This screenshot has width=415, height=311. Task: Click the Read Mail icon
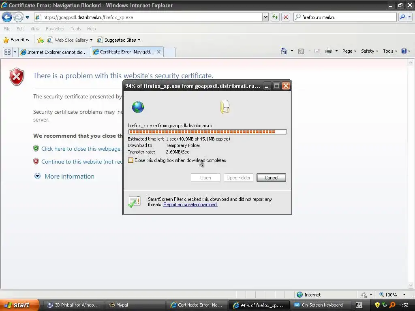[x=317, y=51]
